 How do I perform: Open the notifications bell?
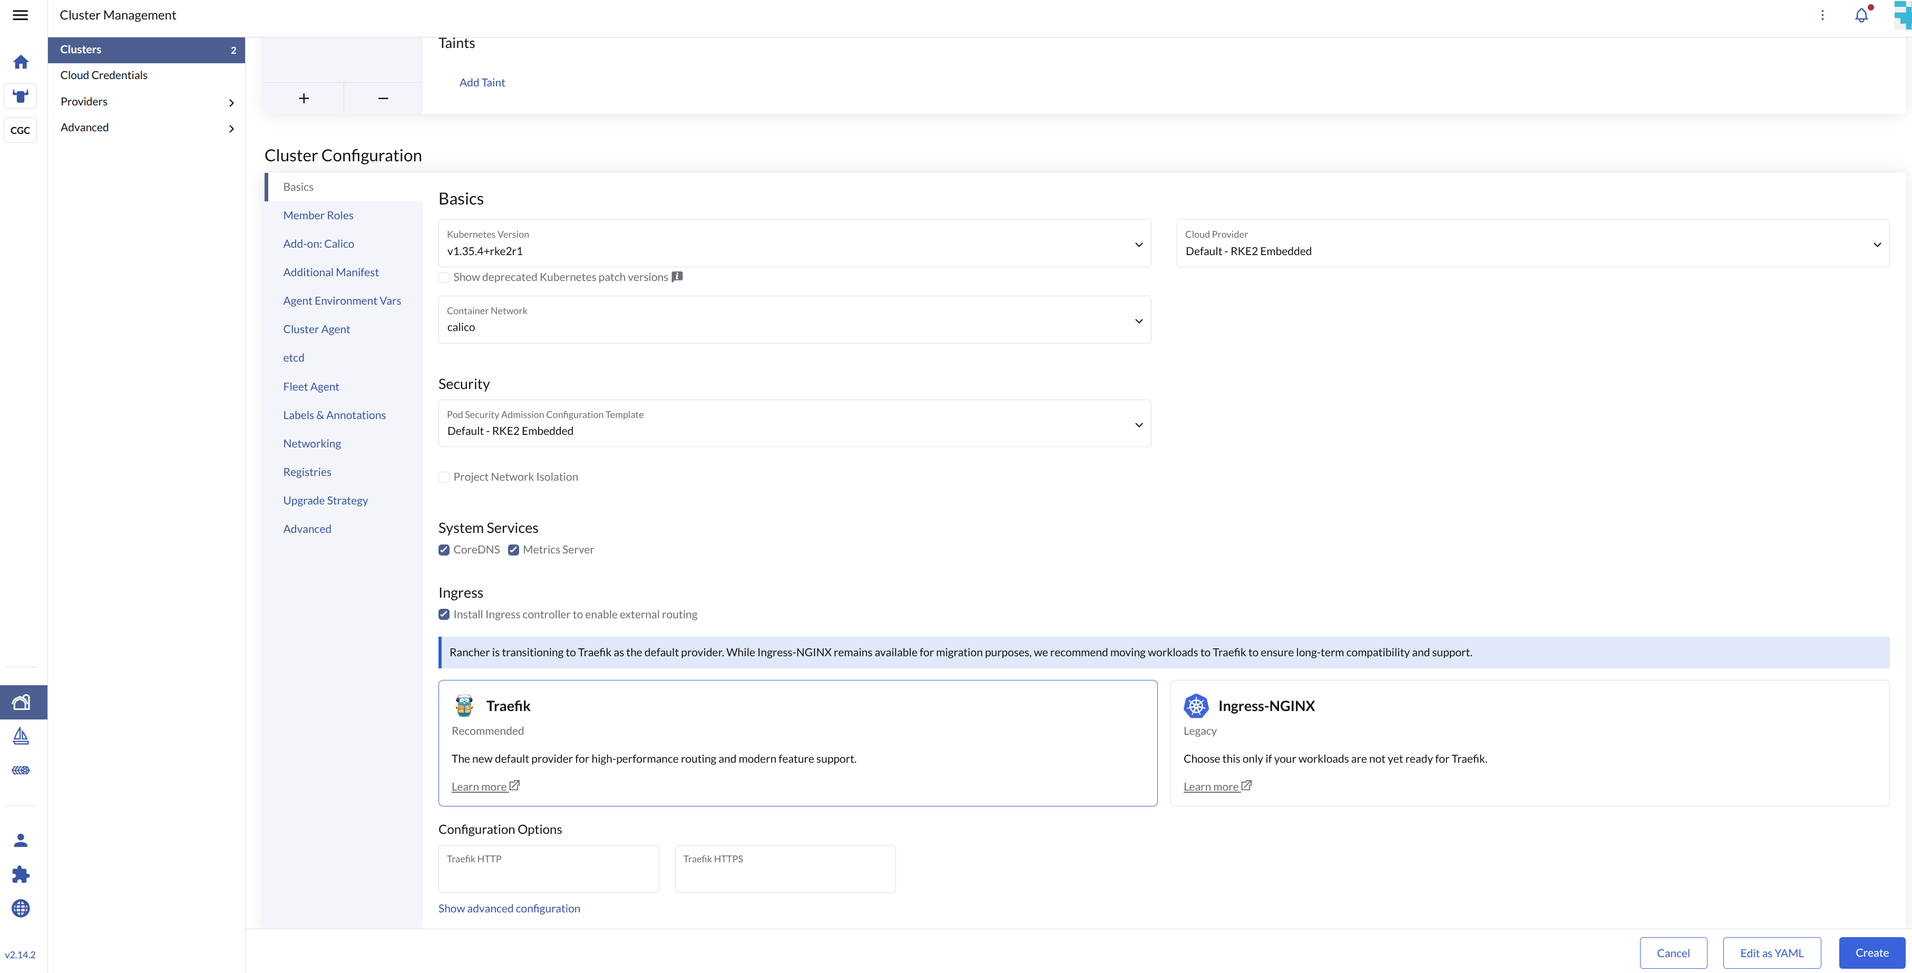coord(1861,15)
